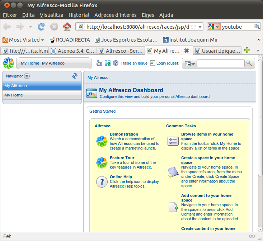Reload the page with Firefox's reload button
Viewport: 263px width, 241px height.
click(x=41, y=27)
